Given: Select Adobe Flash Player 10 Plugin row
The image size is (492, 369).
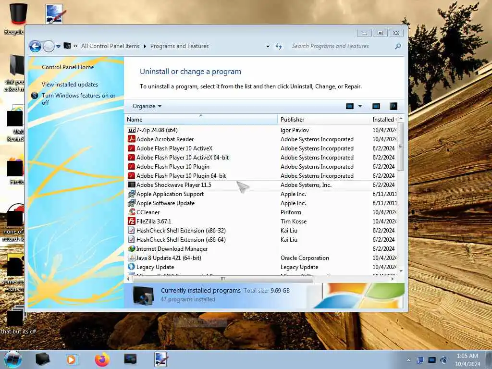Looking at the screenshot, I should pos(261,167).
